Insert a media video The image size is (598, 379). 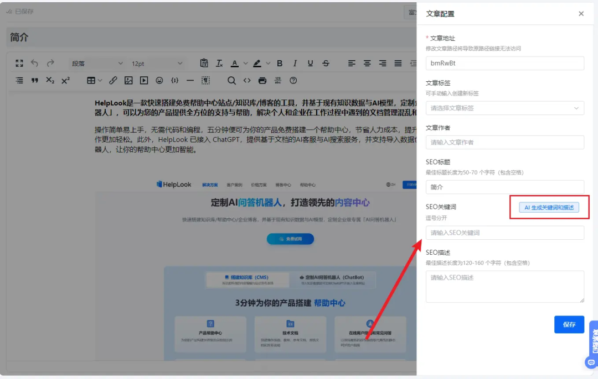[144, 80]
